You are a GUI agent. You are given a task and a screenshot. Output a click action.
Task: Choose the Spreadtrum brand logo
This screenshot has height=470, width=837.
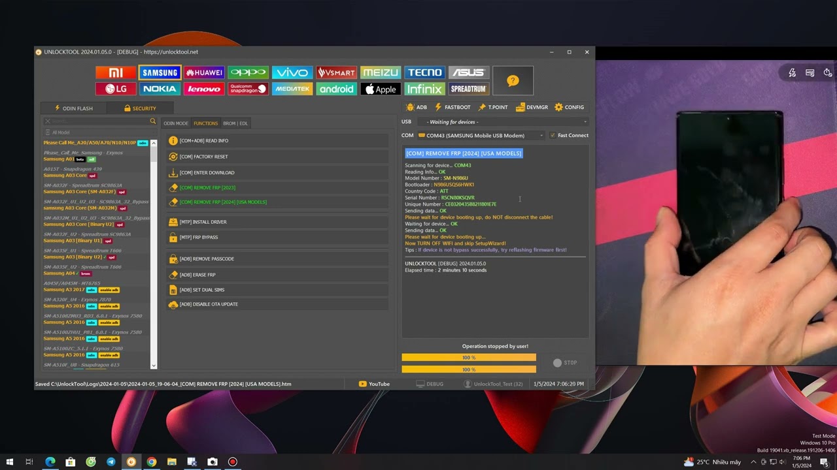[x=469, y=89]
